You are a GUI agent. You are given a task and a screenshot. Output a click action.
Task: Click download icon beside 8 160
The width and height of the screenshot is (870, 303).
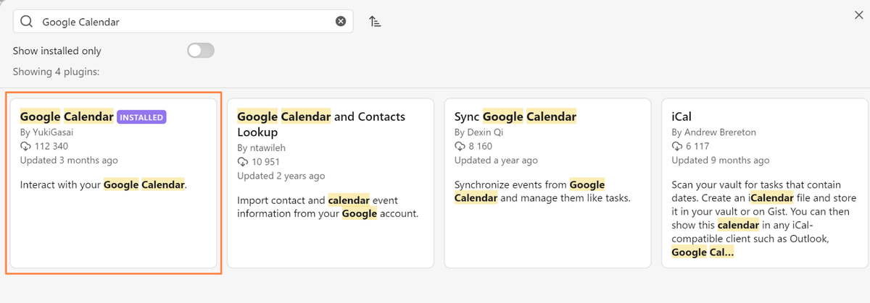click(460, 147)
